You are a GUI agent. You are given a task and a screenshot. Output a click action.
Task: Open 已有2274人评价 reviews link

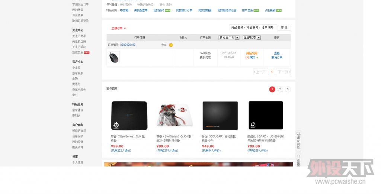(167, 151)
